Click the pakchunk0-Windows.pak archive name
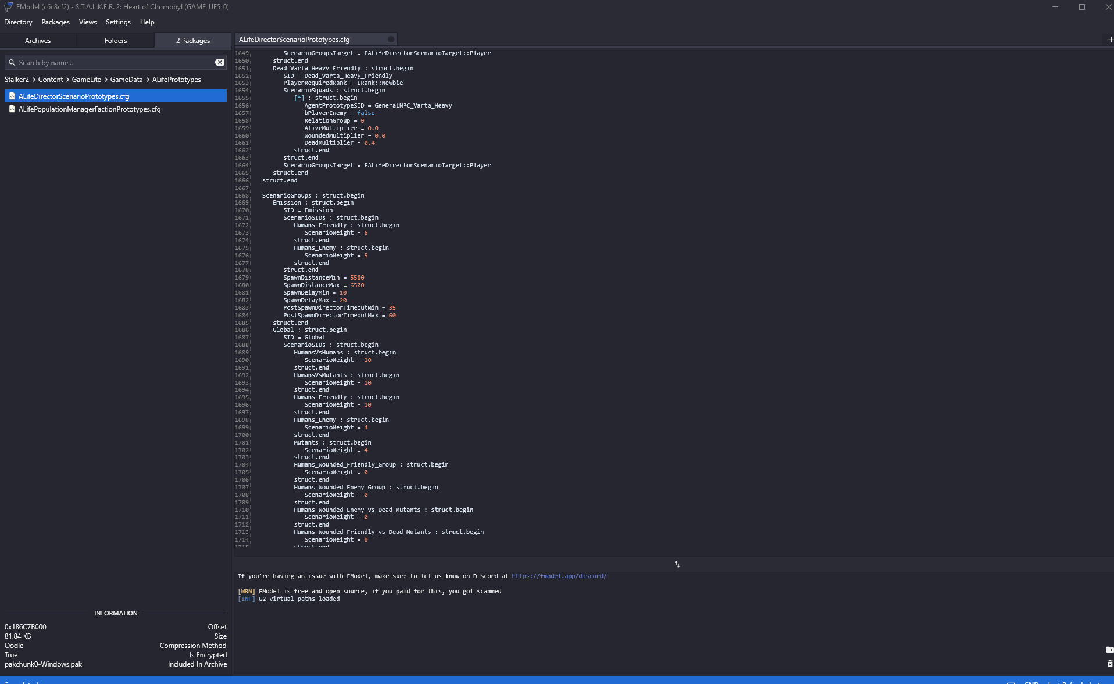 click(x=43, y=664)
